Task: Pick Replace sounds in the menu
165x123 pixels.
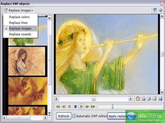Action: (x=20, y=34)
